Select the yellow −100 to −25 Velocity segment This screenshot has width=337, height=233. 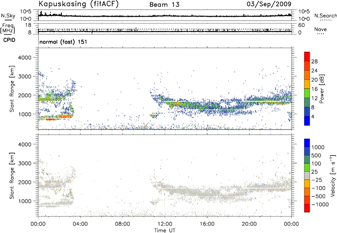[307, 184]
